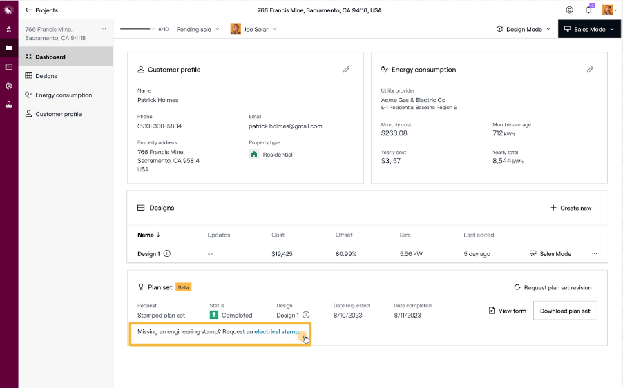Click the help icon in top bar
This screenshot has height=388, width=623.
point(569,10)
